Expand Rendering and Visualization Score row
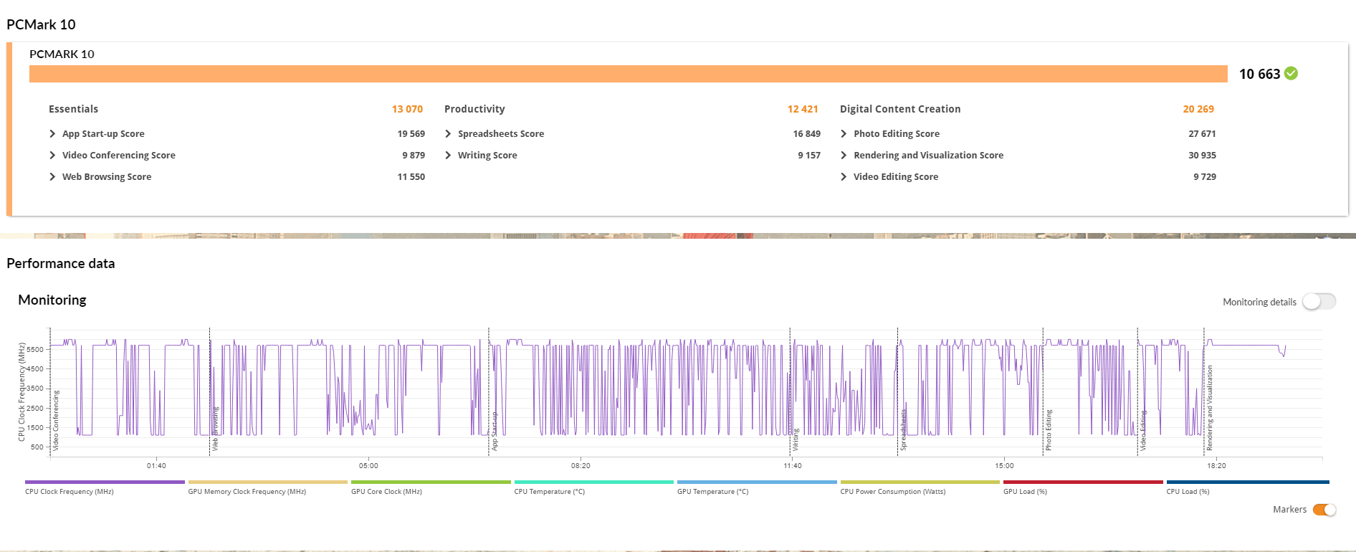The width and height of the screenshot is (1356, 552). click(x=844, y=156)
